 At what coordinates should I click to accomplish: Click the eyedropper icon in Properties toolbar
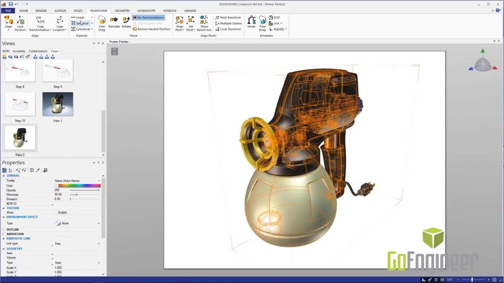pyautogui.click(x=38, y=170)
